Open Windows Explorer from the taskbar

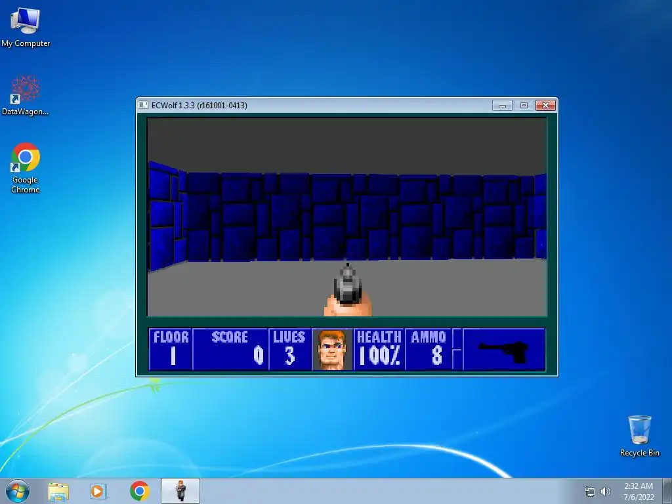click(x=58, y=491)
